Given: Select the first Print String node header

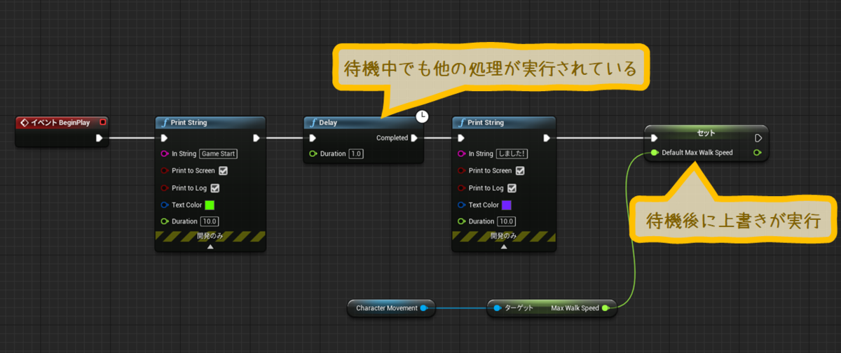Looking at the screenshot, I should pyautogui.click(x=210, y=123).
